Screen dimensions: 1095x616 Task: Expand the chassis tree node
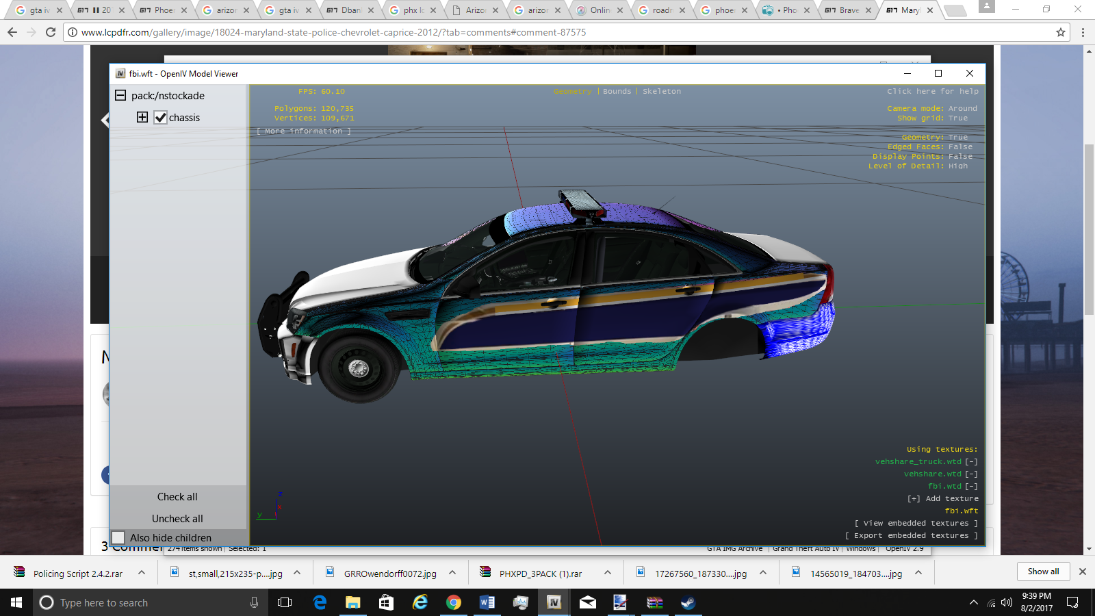(142, 117)
